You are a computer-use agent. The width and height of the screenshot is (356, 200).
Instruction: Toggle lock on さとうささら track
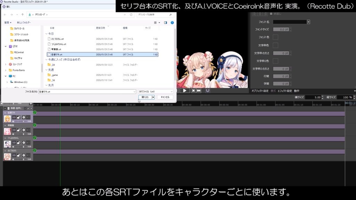(x=19, y=155)
